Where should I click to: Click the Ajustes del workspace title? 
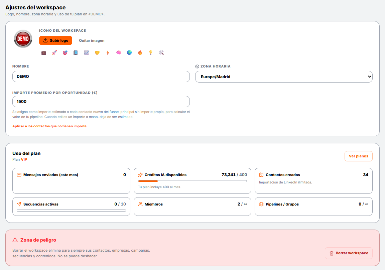tap(35, 8)
